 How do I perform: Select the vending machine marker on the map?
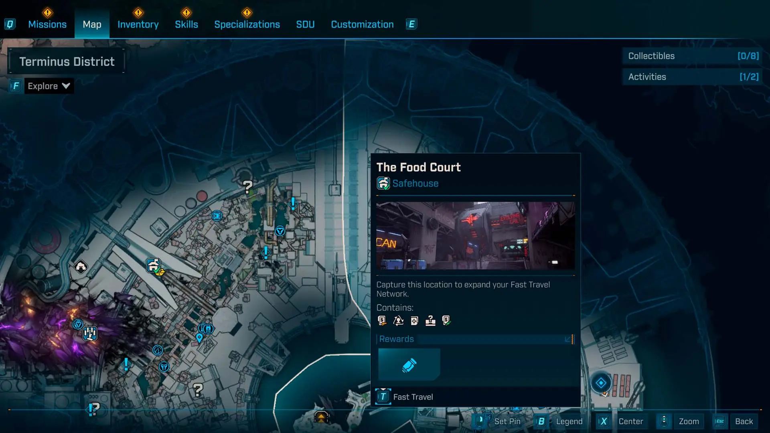[x=208, y=329]
